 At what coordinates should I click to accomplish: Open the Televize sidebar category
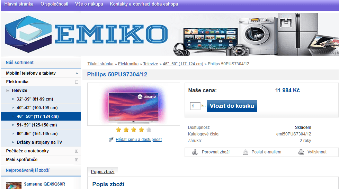[x=19, y=91]
